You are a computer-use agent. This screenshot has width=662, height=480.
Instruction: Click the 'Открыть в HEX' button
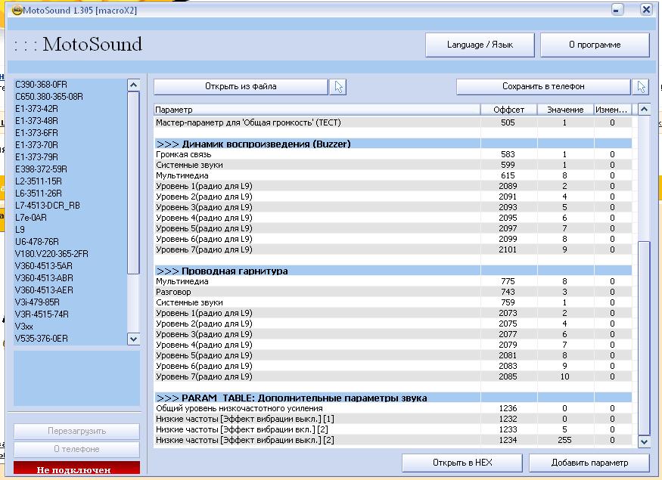462,463
